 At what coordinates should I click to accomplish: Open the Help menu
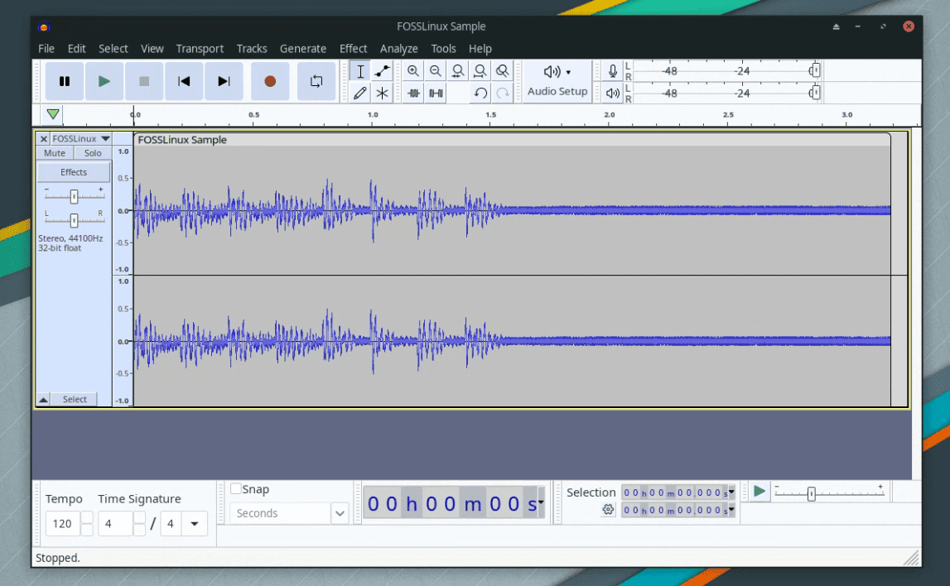480,49
